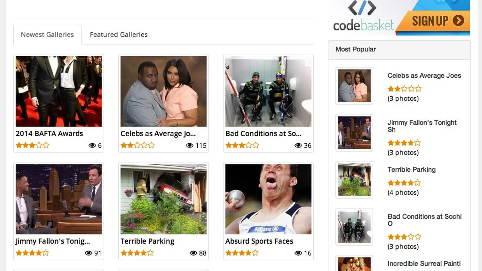Open the Terrible Parking link in Most Popular

pyautogui.click(x=412, y=170)
